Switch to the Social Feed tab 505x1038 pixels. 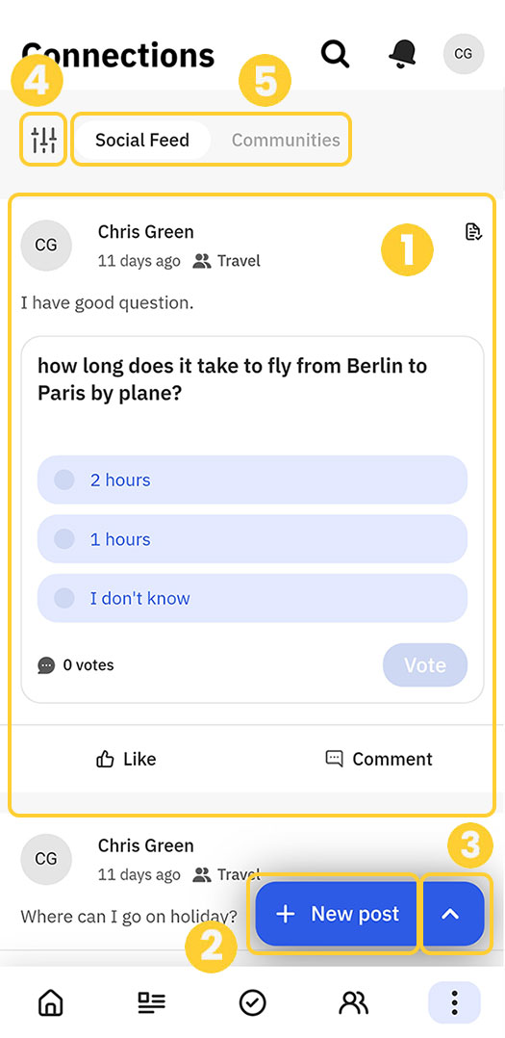tap(142, 140)
